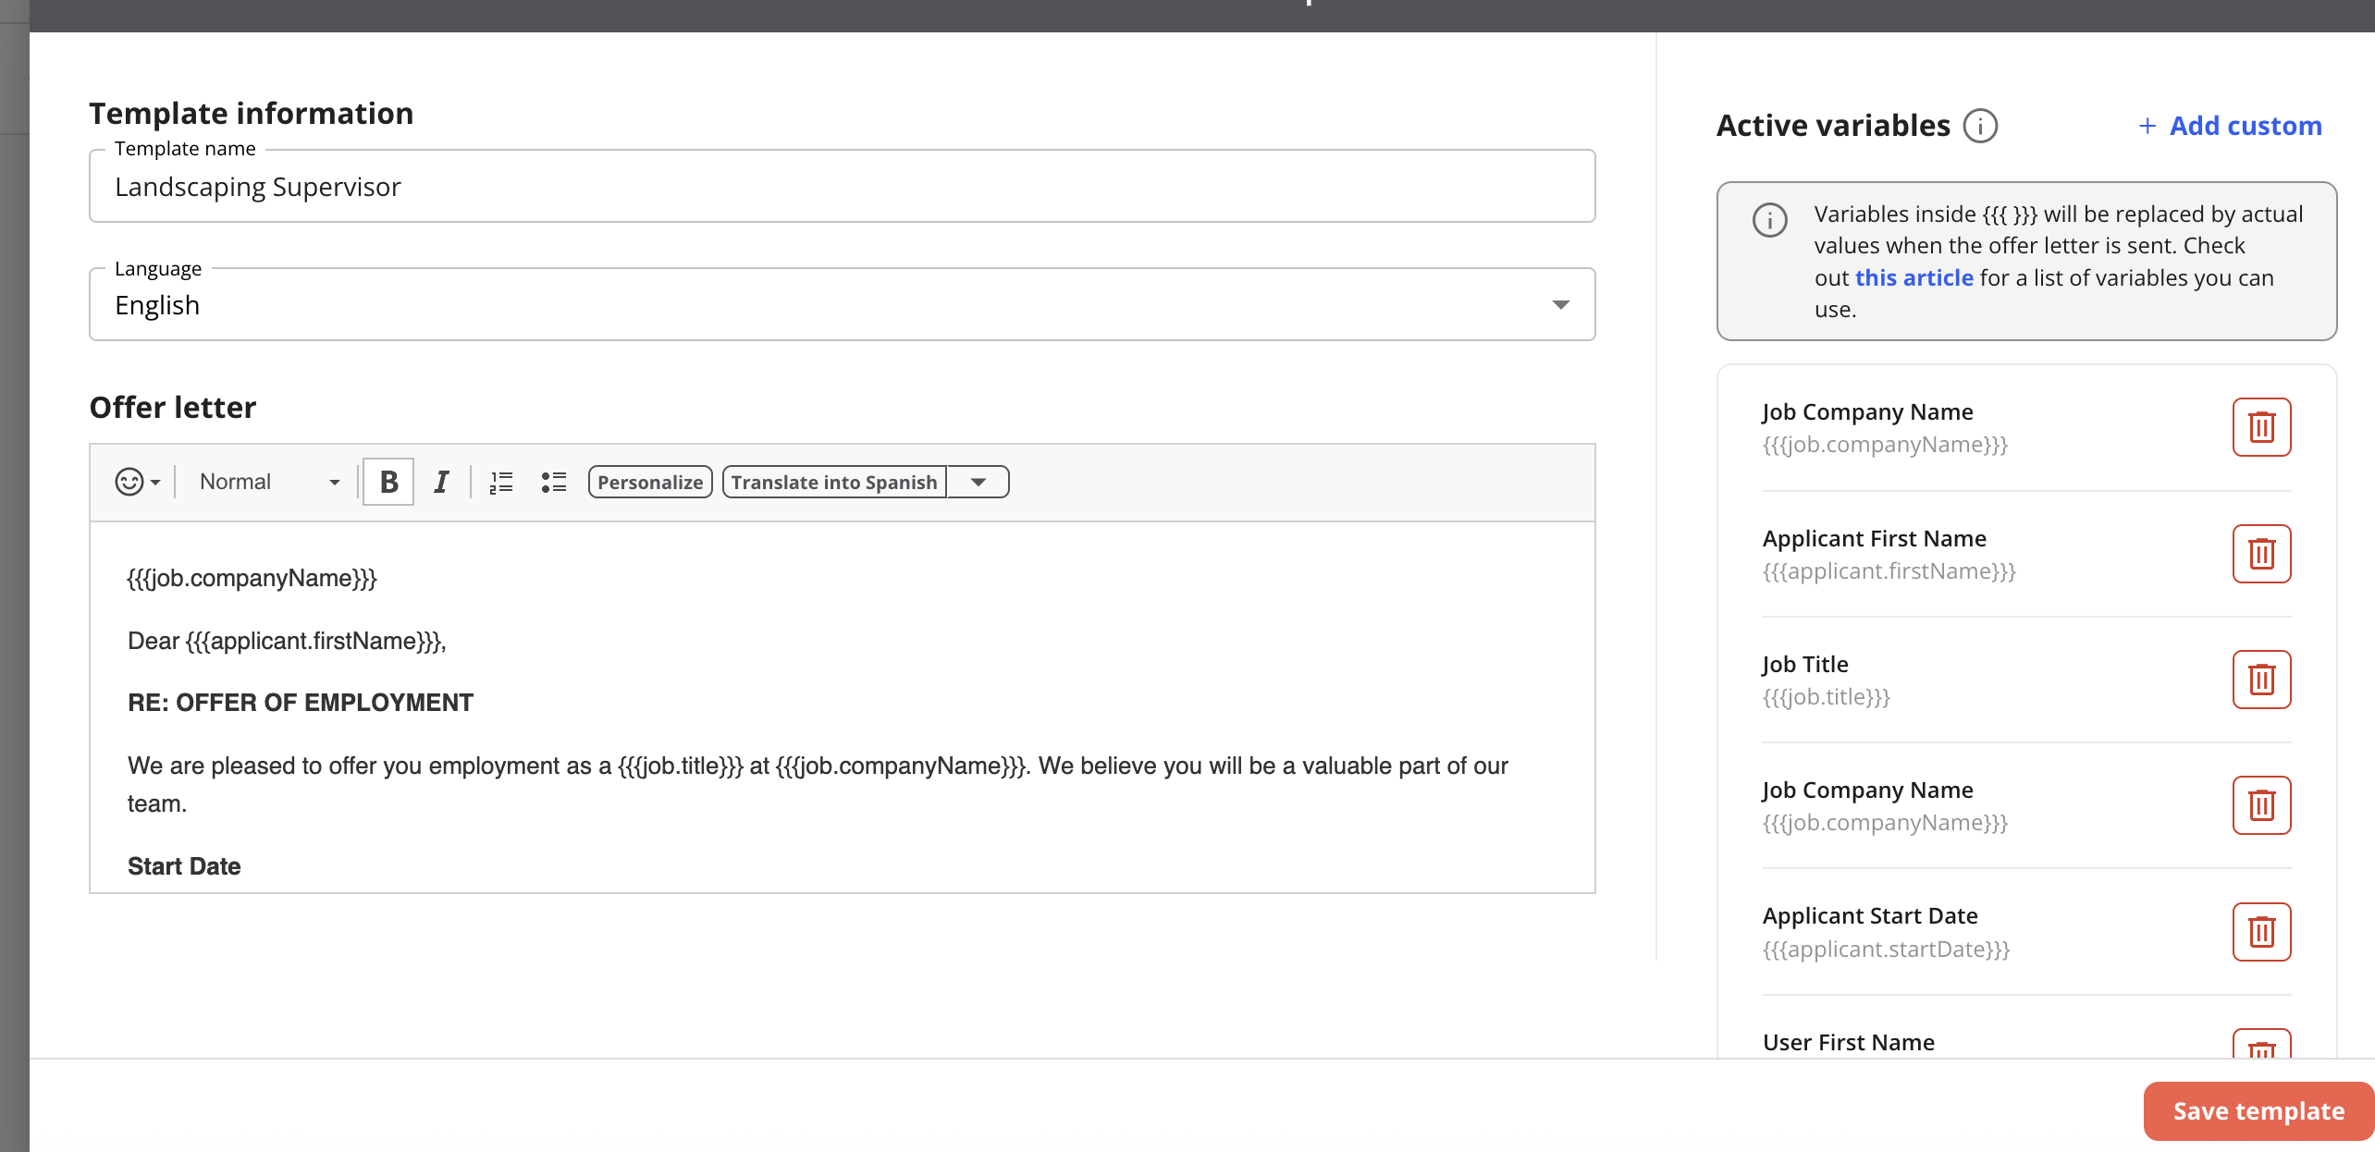
Task: Click the Active variables info icon
Action: (x=1980, y=126)
